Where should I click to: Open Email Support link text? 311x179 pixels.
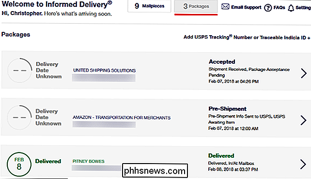[246, 7]
